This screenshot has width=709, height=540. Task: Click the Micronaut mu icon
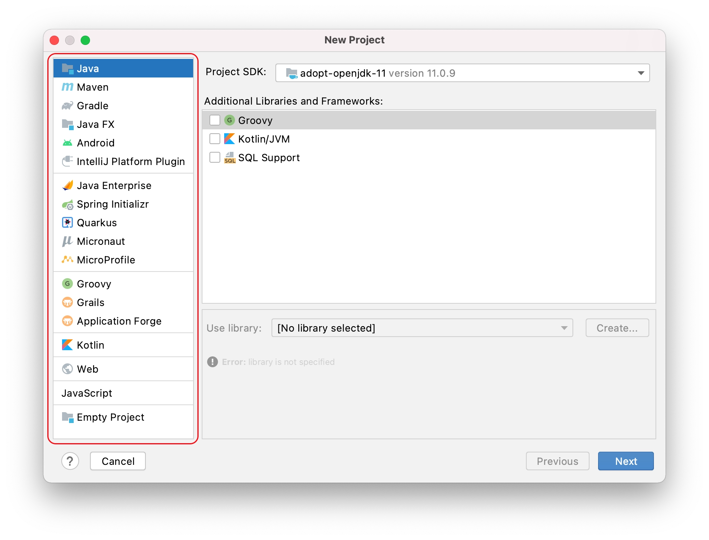tap(67, 241)
